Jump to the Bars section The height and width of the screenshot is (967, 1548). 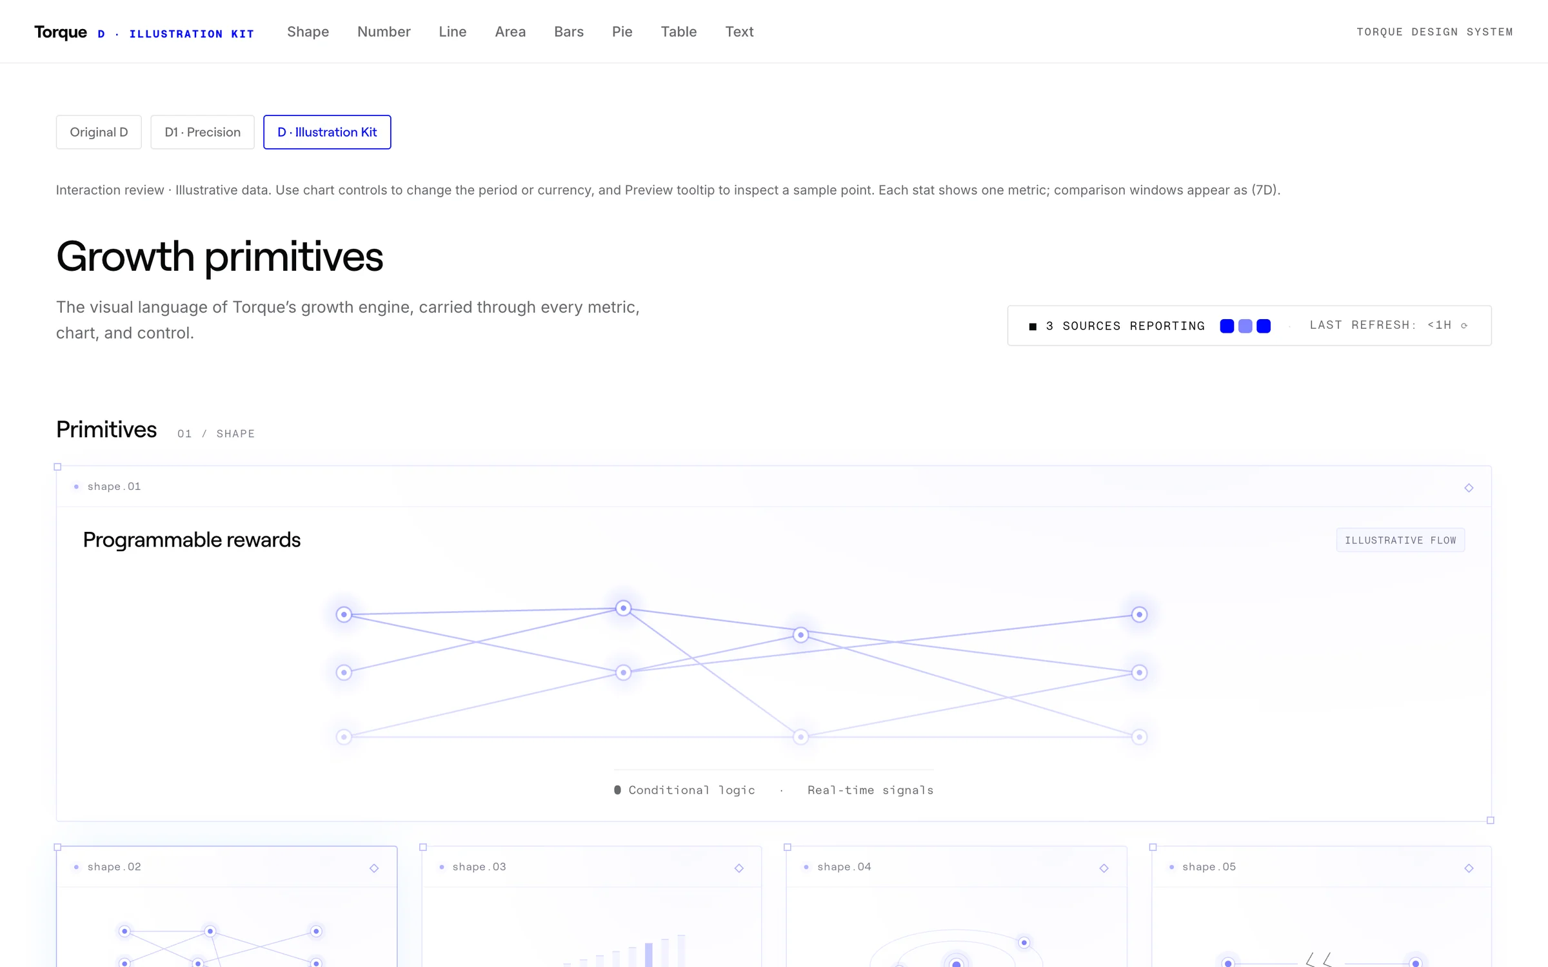pyautogui.click(x=569, y=32)
